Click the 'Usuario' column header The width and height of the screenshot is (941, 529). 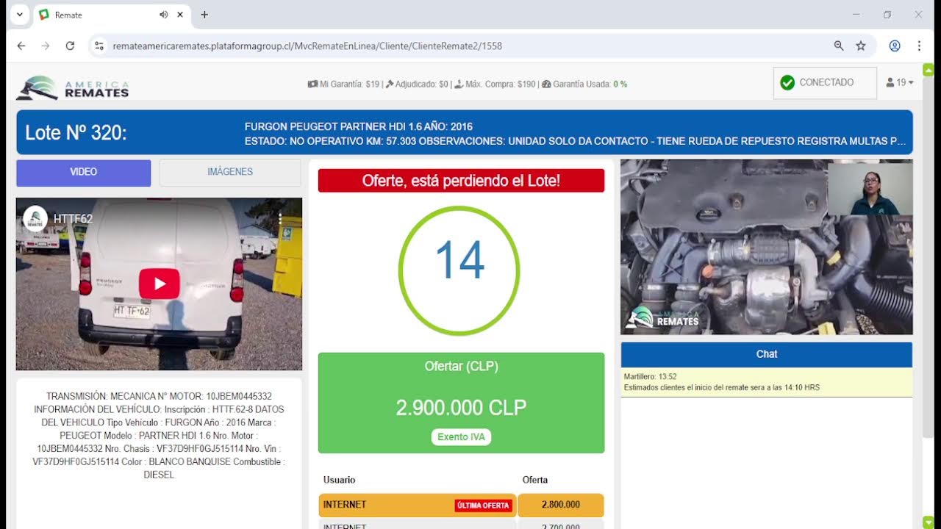point(339,480)
